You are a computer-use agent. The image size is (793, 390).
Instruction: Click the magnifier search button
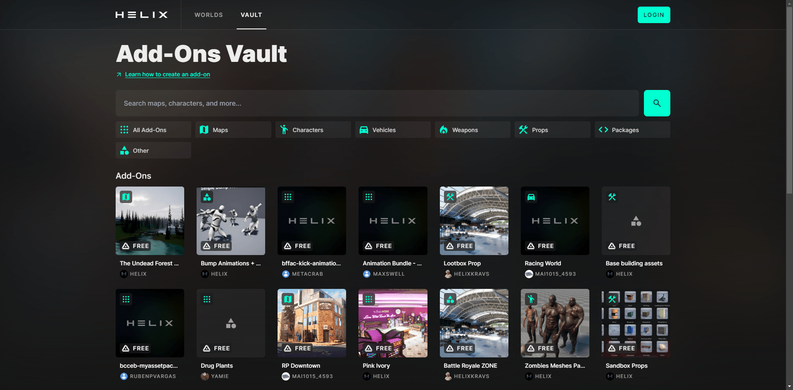657,103
